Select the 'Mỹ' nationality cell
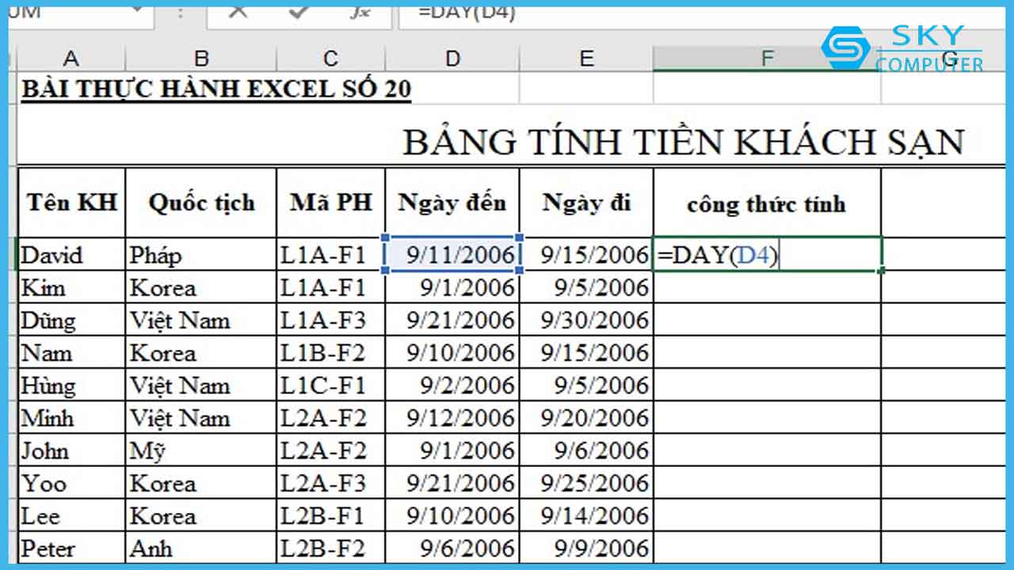 (201, 450)
